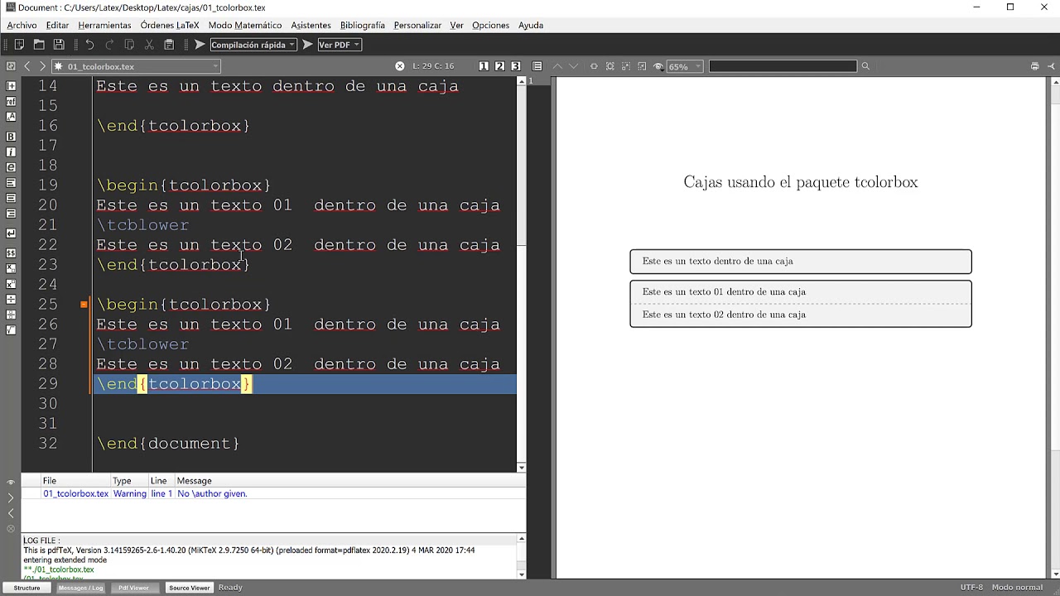Toggle the Source Viewer panel

pyautogui.click(x=190, y=588)
